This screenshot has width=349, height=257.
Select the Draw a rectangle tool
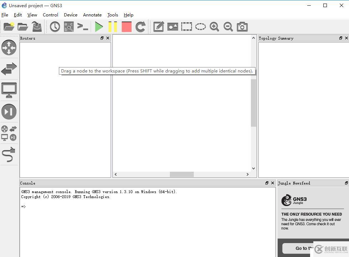[x=187, y=27]
